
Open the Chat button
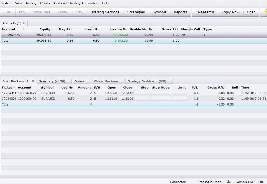point(251,12)
